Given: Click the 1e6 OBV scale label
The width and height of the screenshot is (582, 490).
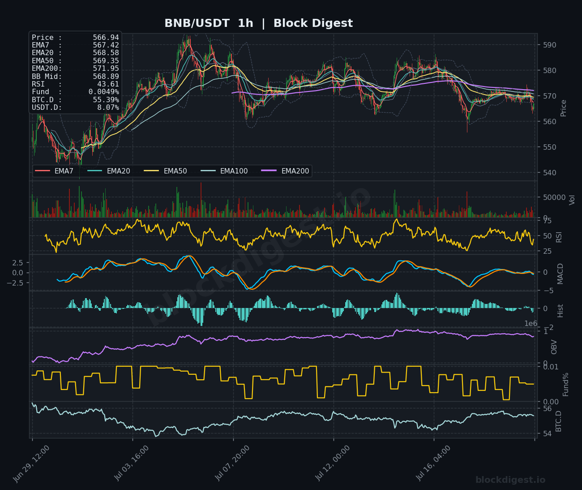Looking at the screenshot, I should click(531, 324).
